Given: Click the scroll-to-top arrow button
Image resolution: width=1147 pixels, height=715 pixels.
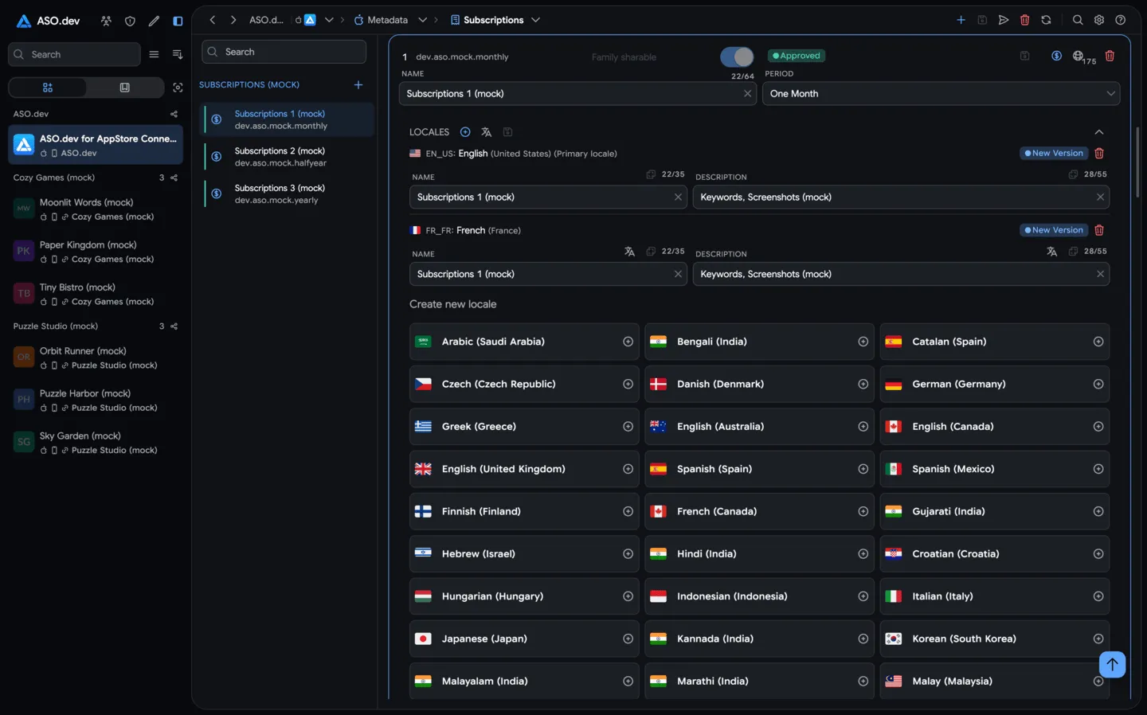Looking at the screenshot, I should point(1112,664).
